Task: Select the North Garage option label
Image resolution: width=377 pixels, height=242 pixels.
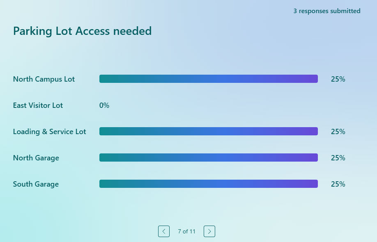Action: click(x=36, y=158)
